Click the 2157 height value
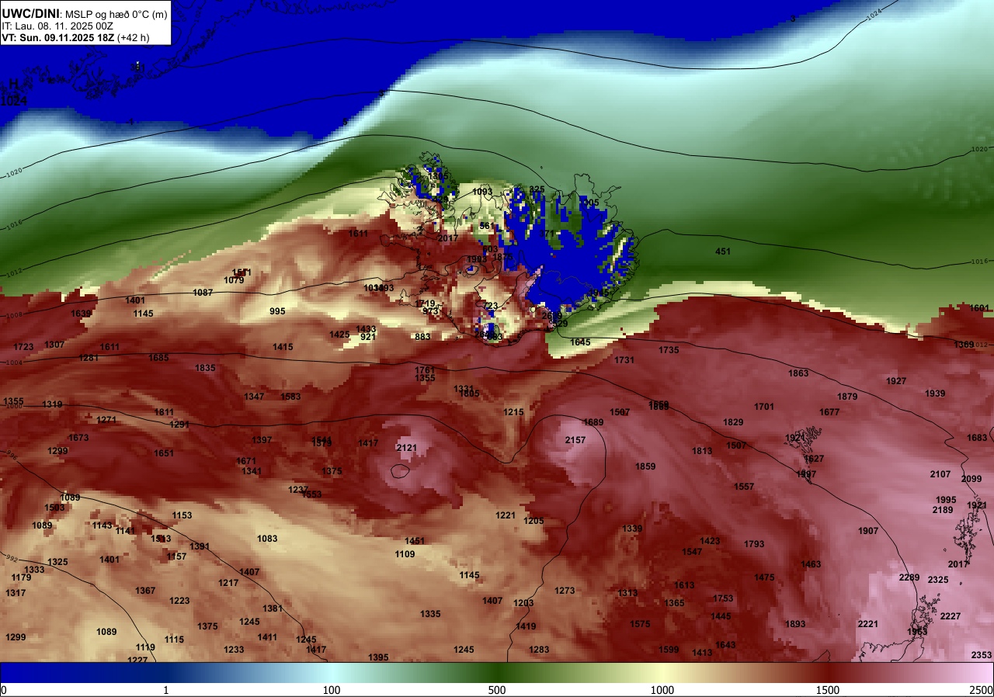The width and height of the screenshot is (994, 697). coord(575,440)
